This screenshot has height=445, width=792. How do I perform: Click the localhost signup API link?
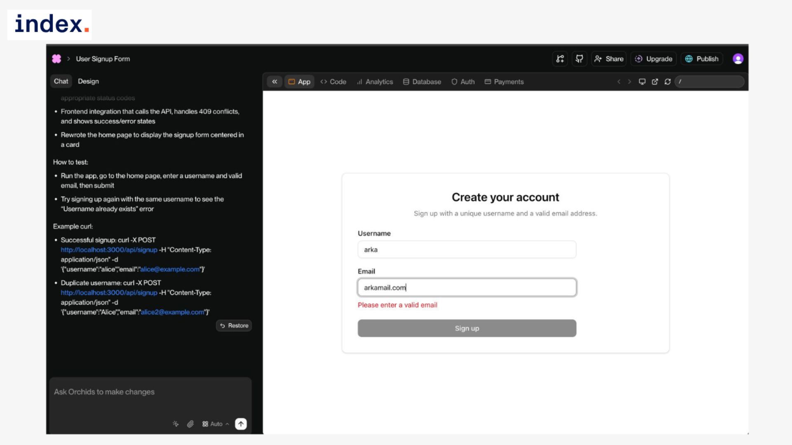(x=109, y=250)
